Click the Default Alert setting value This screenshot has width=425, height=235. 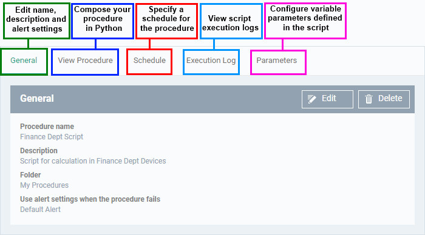40,210
